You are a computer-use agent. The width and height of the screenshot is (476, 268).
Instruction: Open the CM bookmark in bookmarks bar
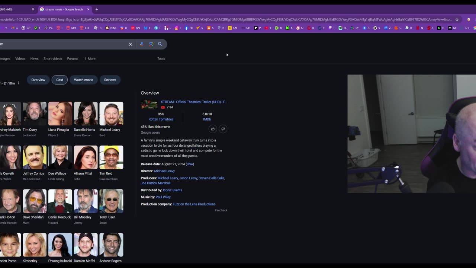pyautogui.click(x=233, y=28)
